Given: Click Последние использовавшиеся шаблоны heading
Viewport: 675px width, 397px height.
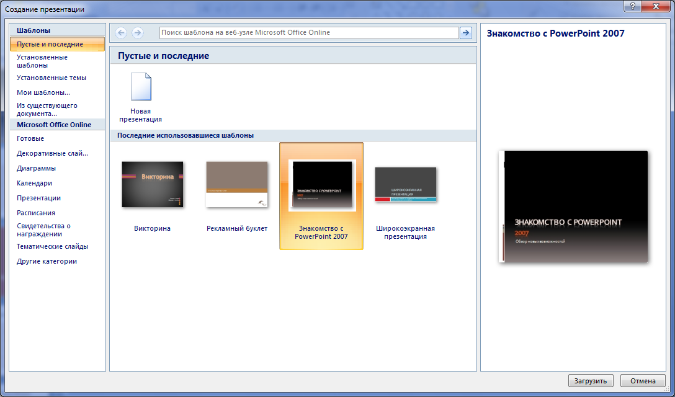Looking at the screenshot, I should coord(186,135).
